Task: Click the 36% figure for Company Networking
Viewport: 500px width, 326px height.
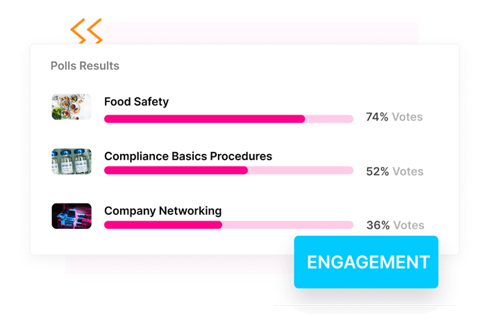Action: pyautogui.click(x=378, y=225)
